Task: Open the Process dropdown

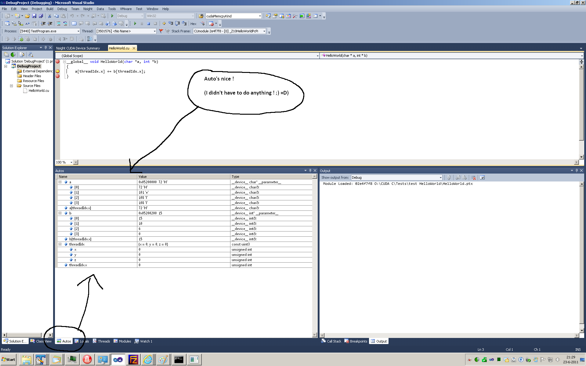Action: point(78,31)
